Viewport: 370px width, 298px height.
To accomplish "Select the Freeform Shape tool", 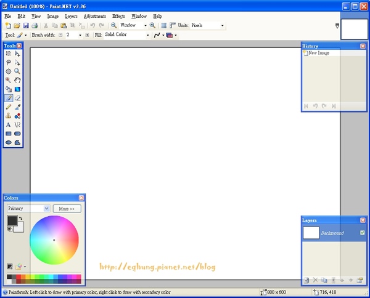I will coord(17,142).
